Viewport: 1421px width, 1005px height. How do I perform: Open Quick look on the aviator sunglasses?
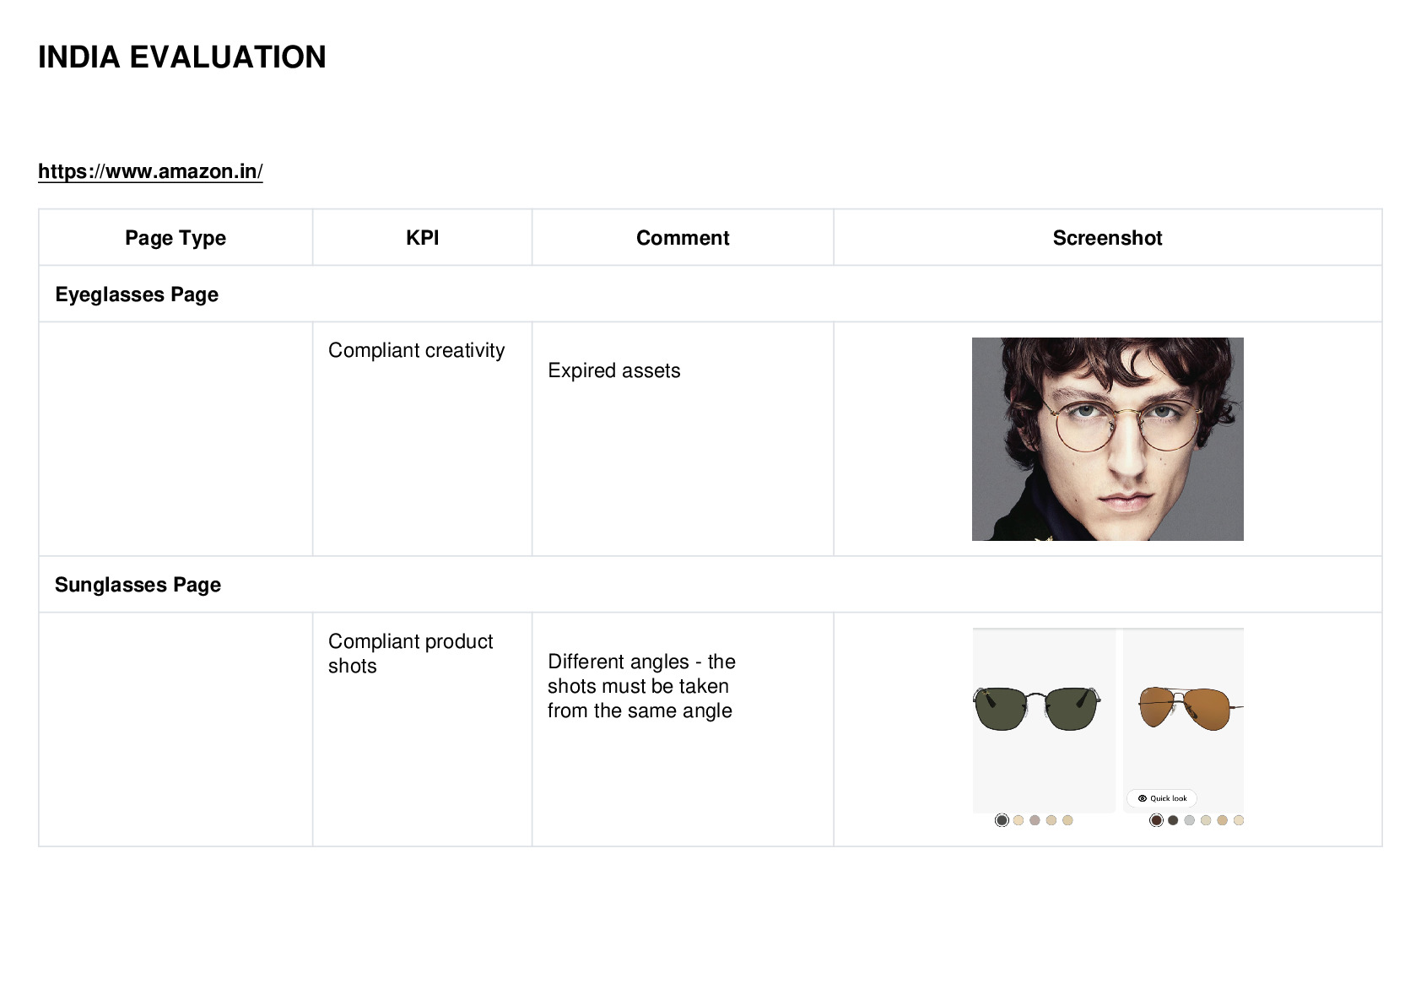pyautogui.click(x=1162, y=798)
